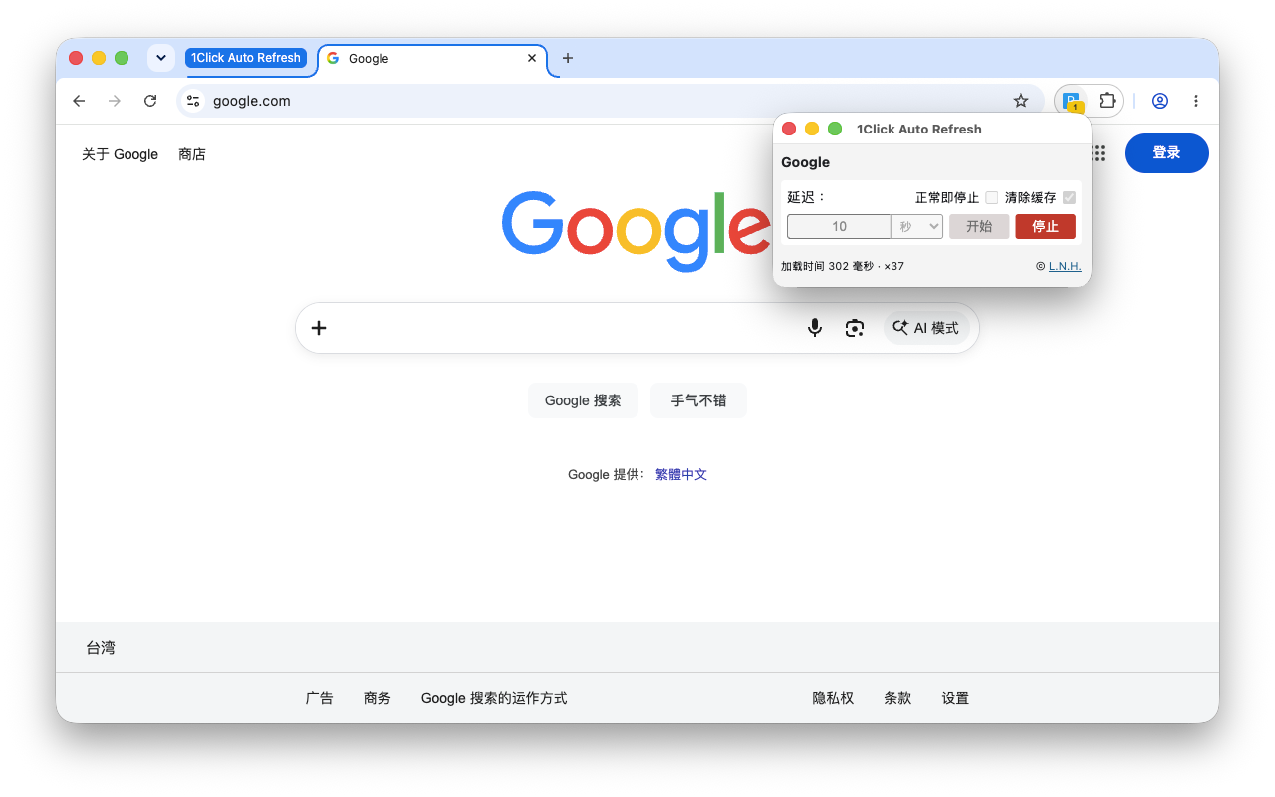The width and height of the screenshot is (1275, 797).
Task: Click the 台湾 region text
Action: (x=101, y=648)
